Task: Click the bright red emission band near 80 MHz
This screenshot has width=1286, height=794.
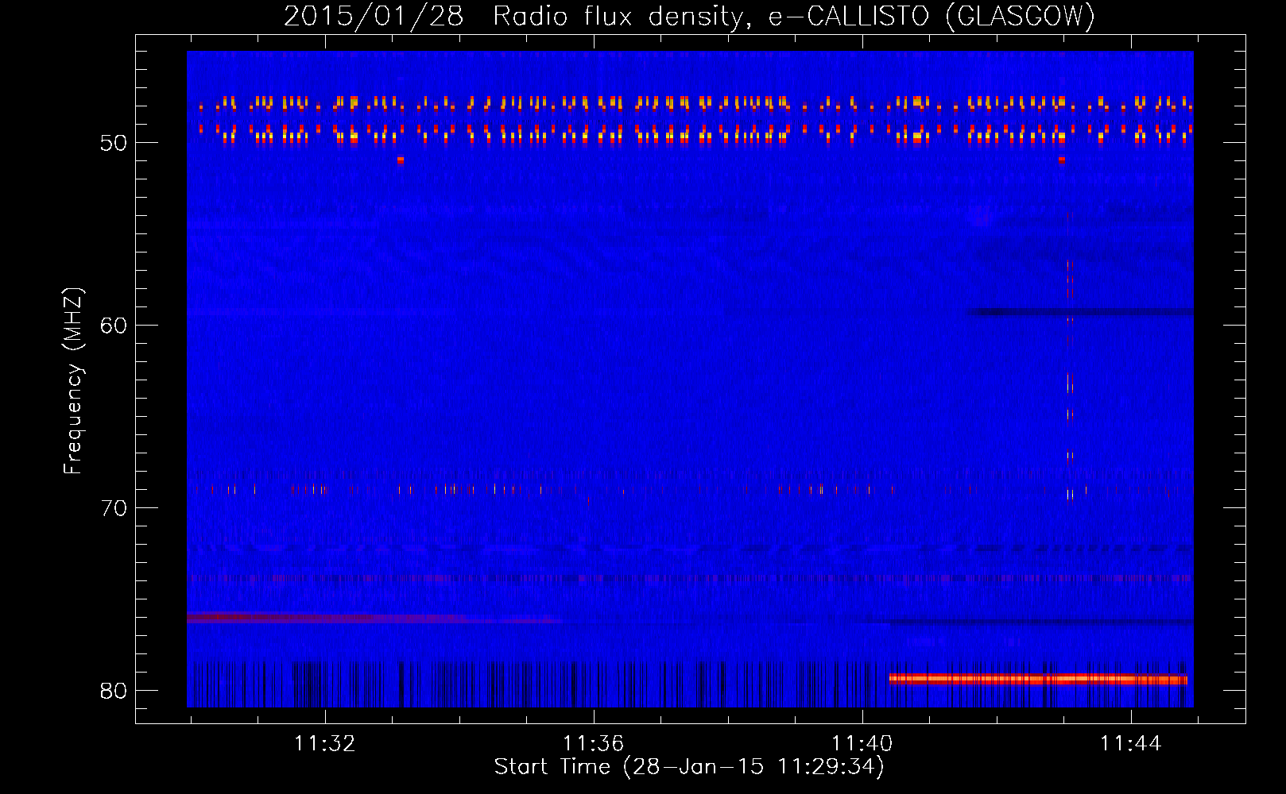Action: pos(1038,679)
